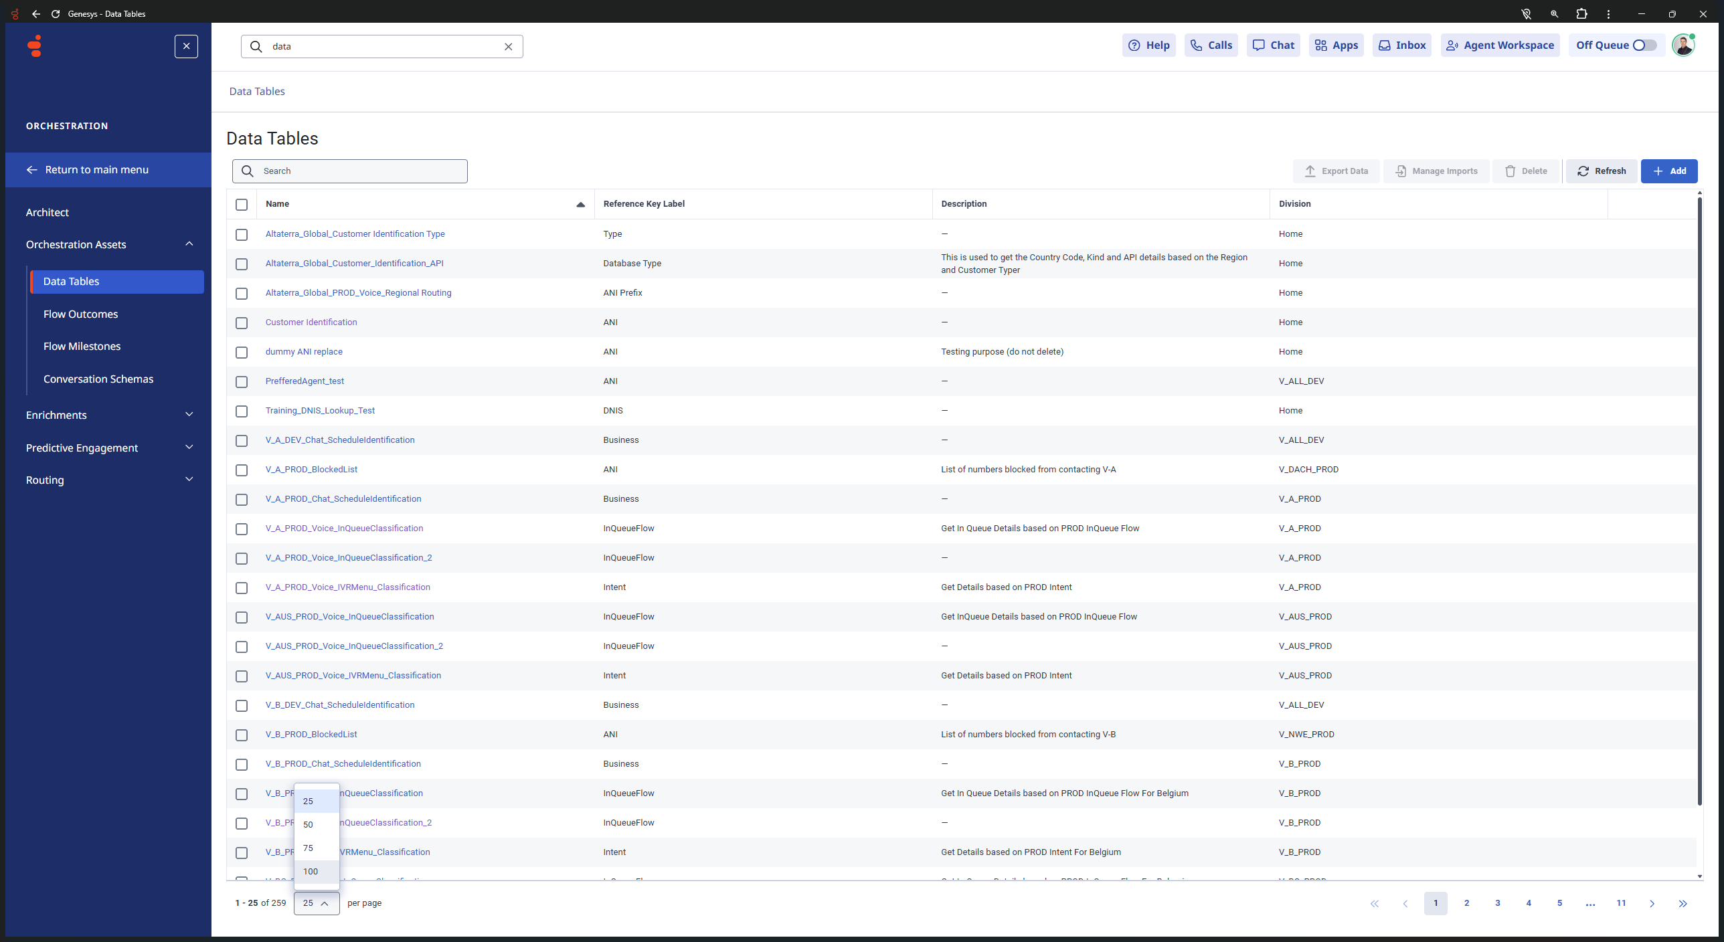The image size is (1724, 942).
Task: Select PrefferedAgent_test row checkbox
Action: pos(242,381)
